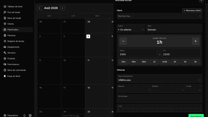Image resolution: width=208 pixels, height=117 pixels.
Task: Click the Nouveau client button
Action: (x=192, y=11)
